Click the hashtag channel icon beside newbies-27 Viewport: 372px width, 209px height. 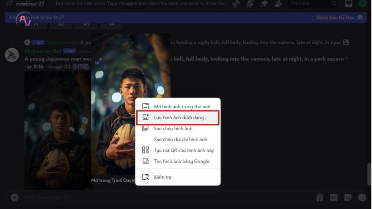point(9,4)
